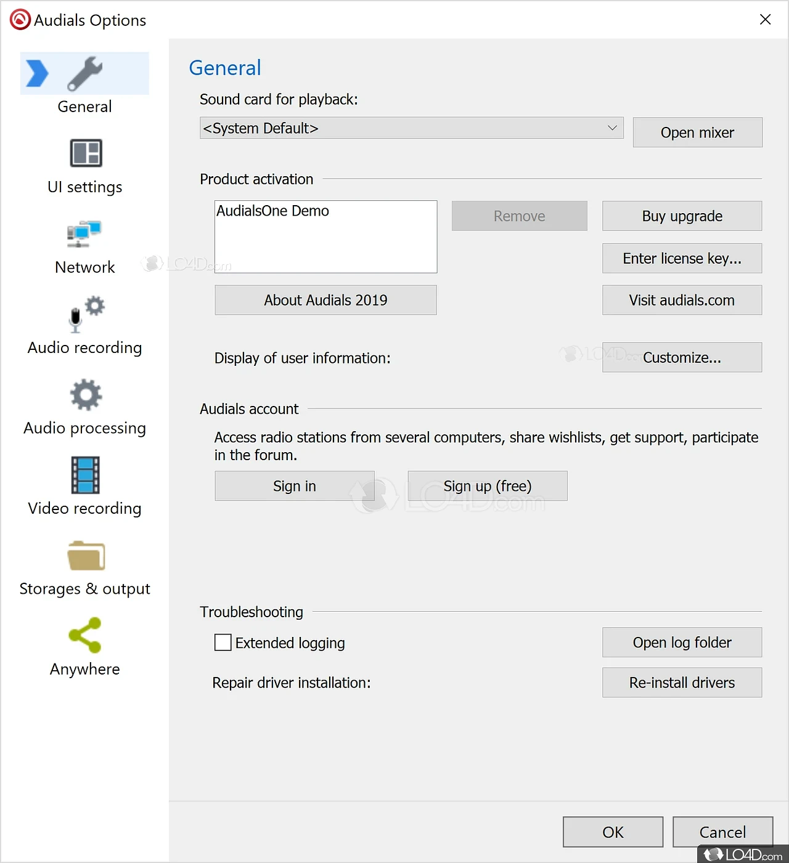Image resolution: width=789 pixels, height=863 pixels.
Task: Click Sign up (free) button
Action: (x=488, y=486)
